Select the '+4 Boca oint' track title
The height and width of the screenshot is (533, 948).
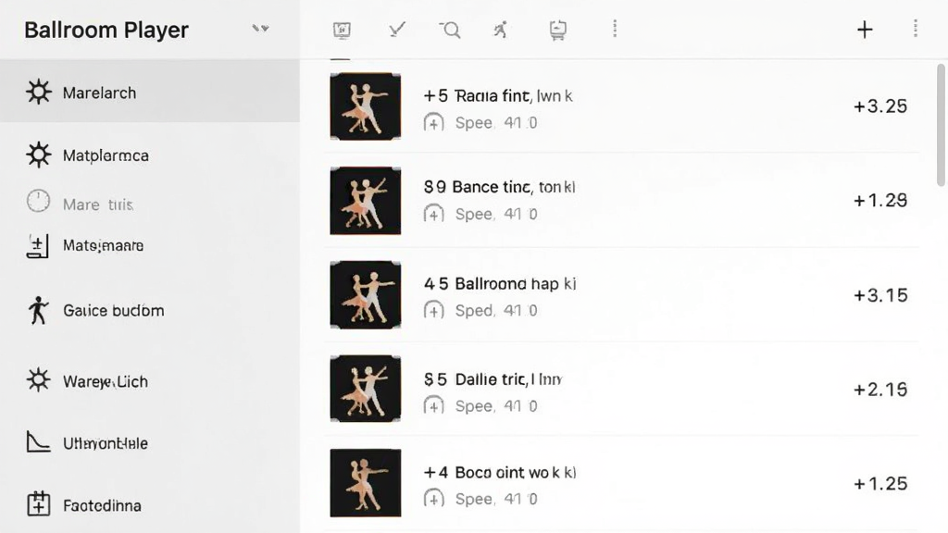(x=500, y=472)
